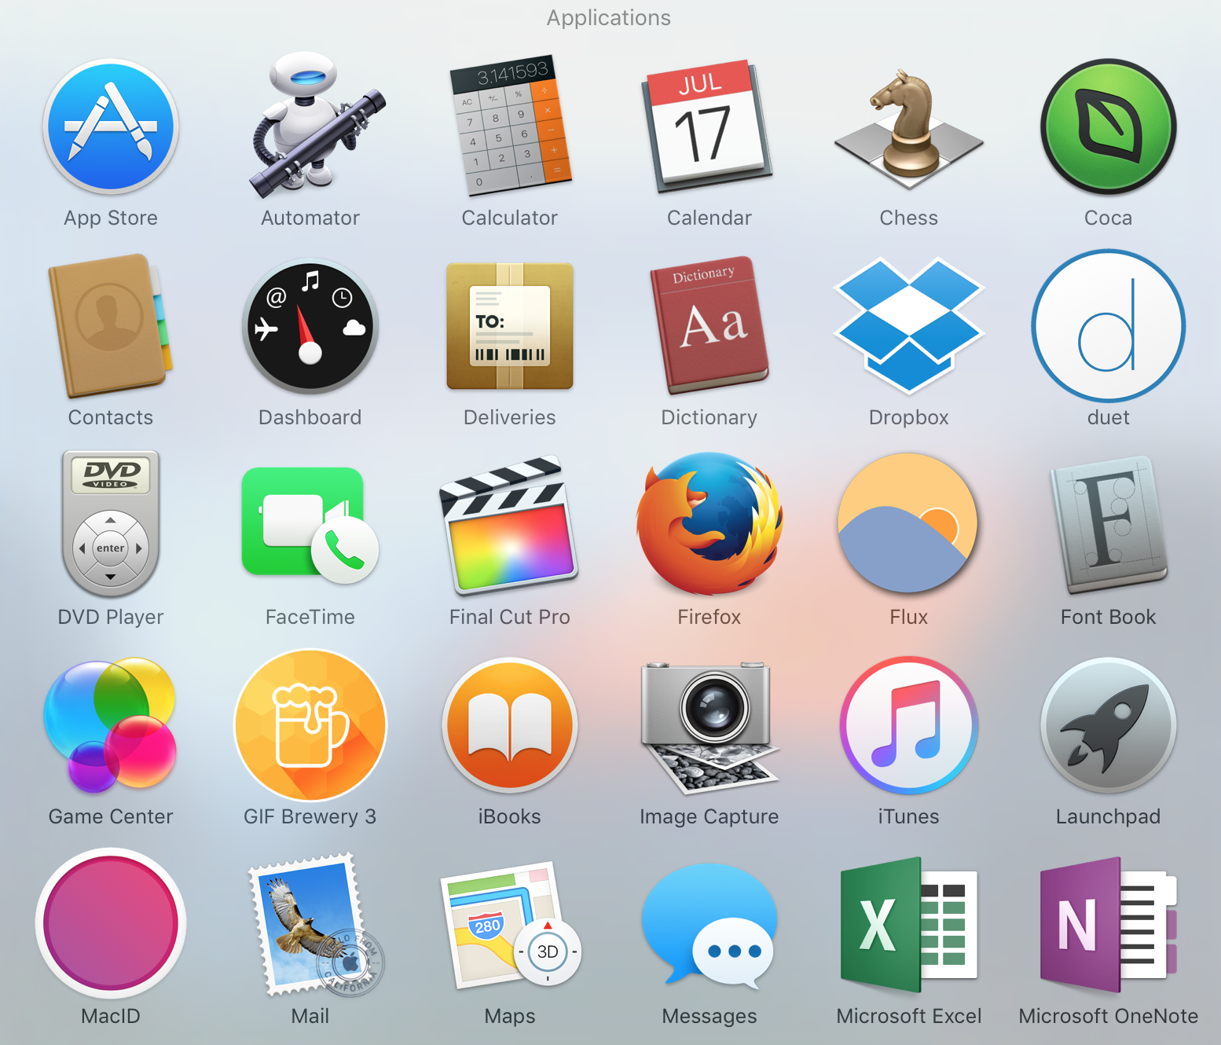
Task: Open Dropbox
Action: (x=908, y=328)
